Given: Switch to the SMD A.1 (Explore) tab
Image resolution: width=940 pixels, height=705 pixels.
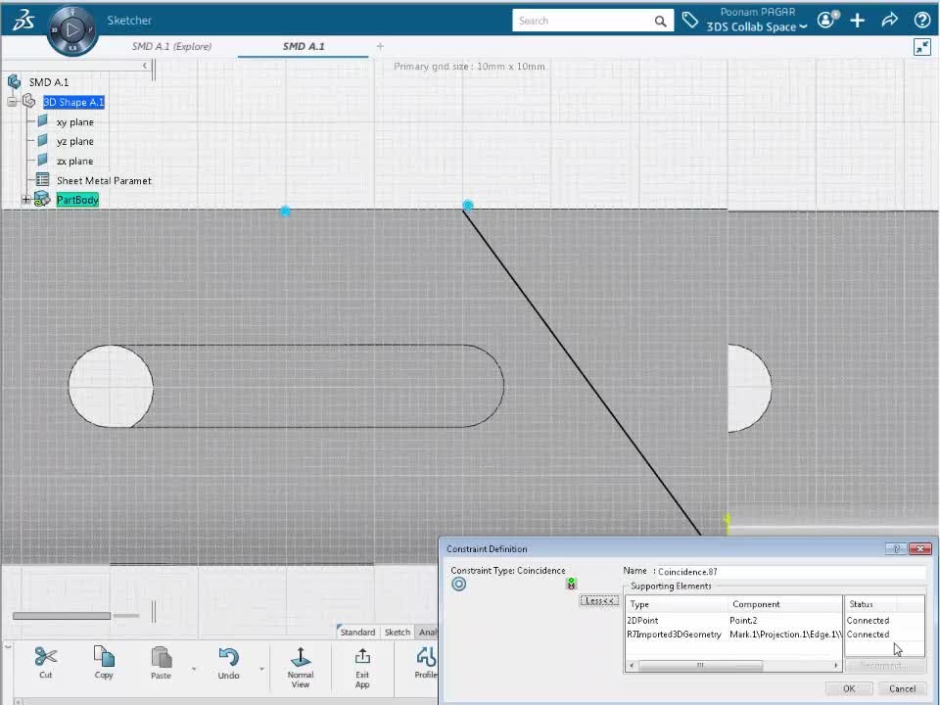Looking at the screenshot, I should point(171,46).
